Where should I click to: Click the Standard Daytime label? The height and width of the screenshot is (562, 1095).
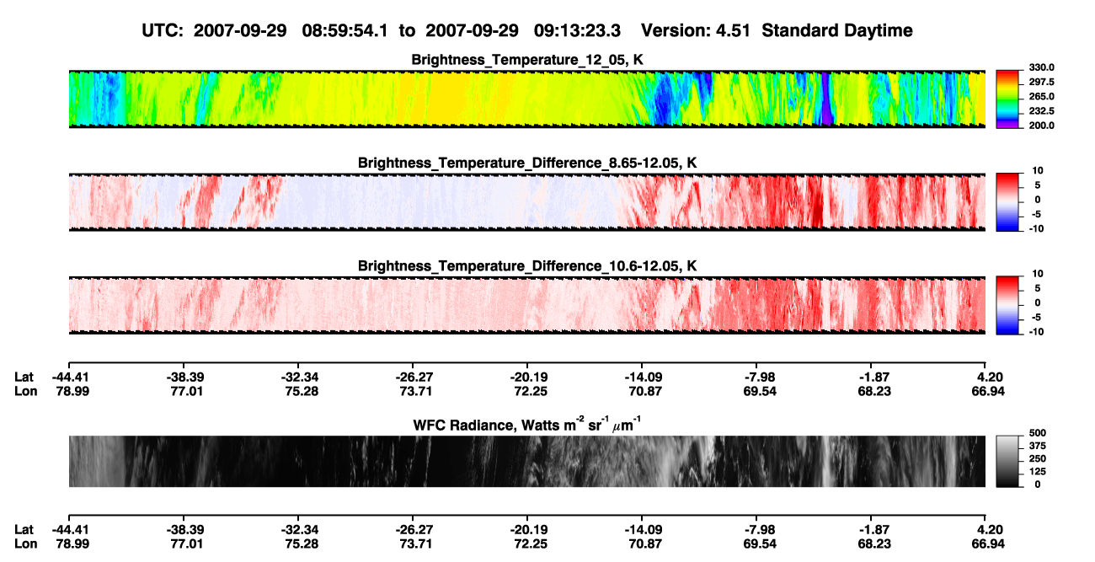pyautogui.click(x=839, y=31)
